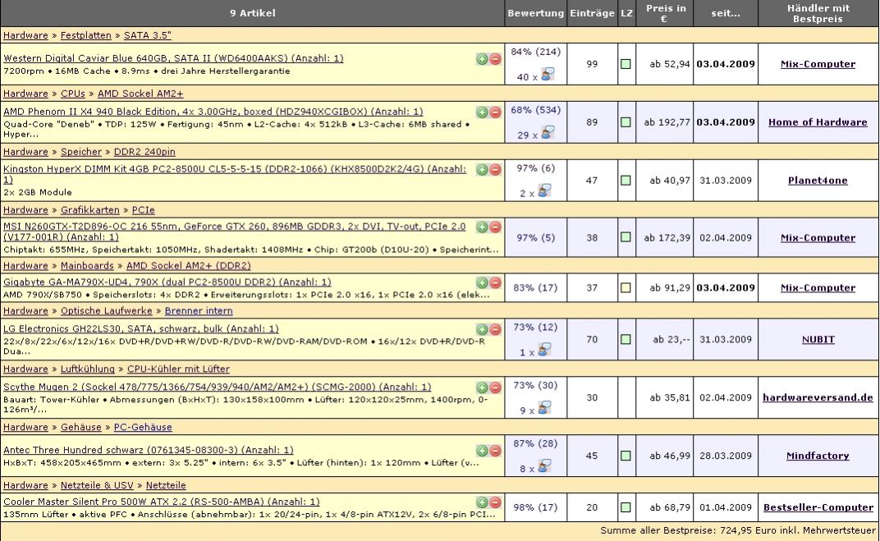Click plus icon for Antec Three Hundred
This screenshot has width=880, height=541.
tap(482, 451)
